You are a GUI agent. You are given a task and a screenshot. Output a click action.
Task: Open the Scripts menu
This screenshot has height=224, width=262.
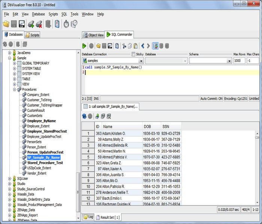[53, 14]
